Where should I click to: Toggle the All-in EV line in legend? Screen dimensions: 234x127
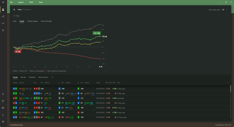pos(23,71)
